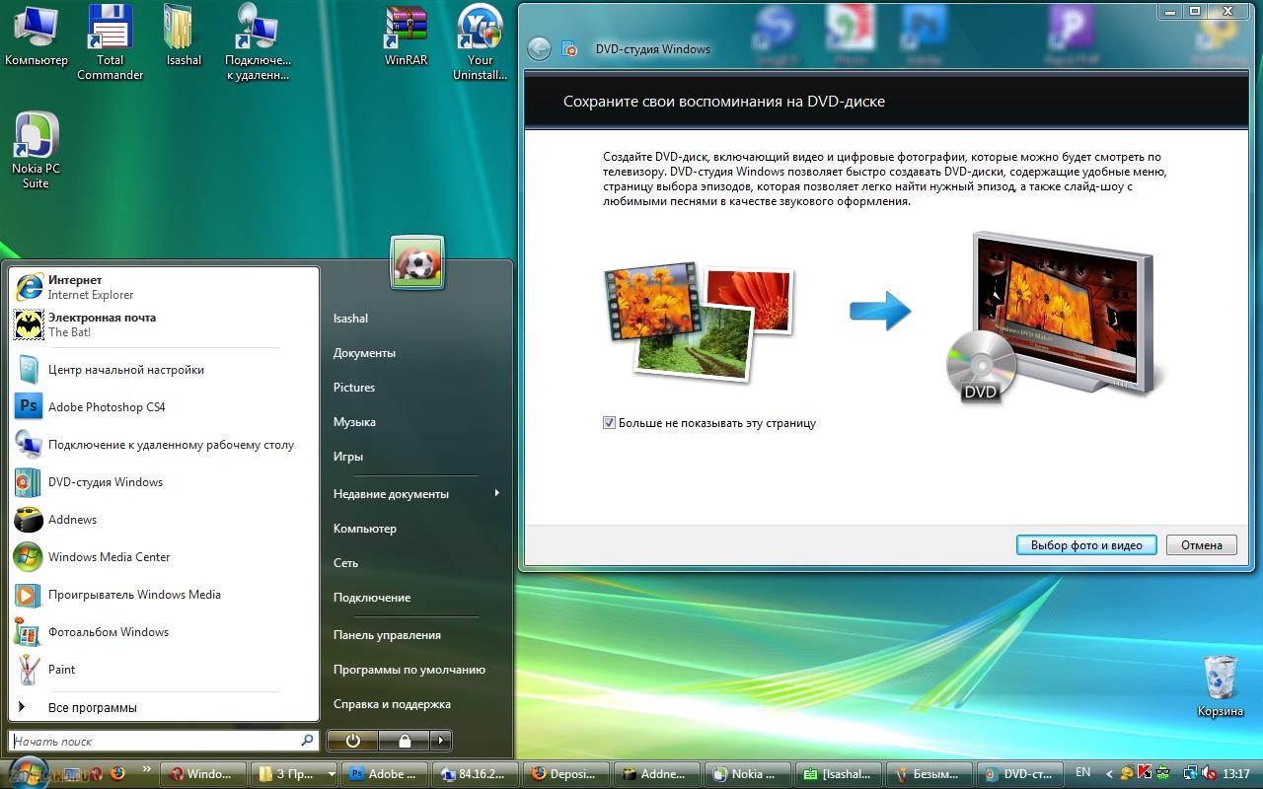1263x789 pixels.
Task: Launch the Your Uninstaller desktop shortcut
Action: point(480,42)
